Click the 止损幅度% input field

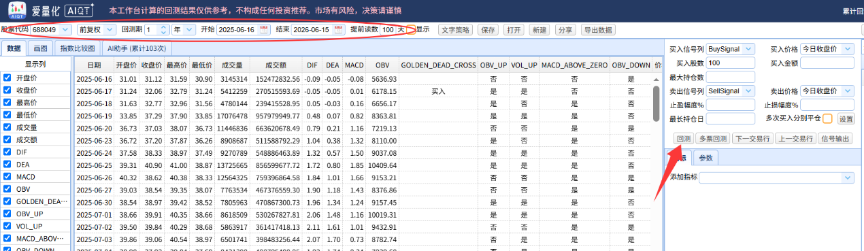827,105
